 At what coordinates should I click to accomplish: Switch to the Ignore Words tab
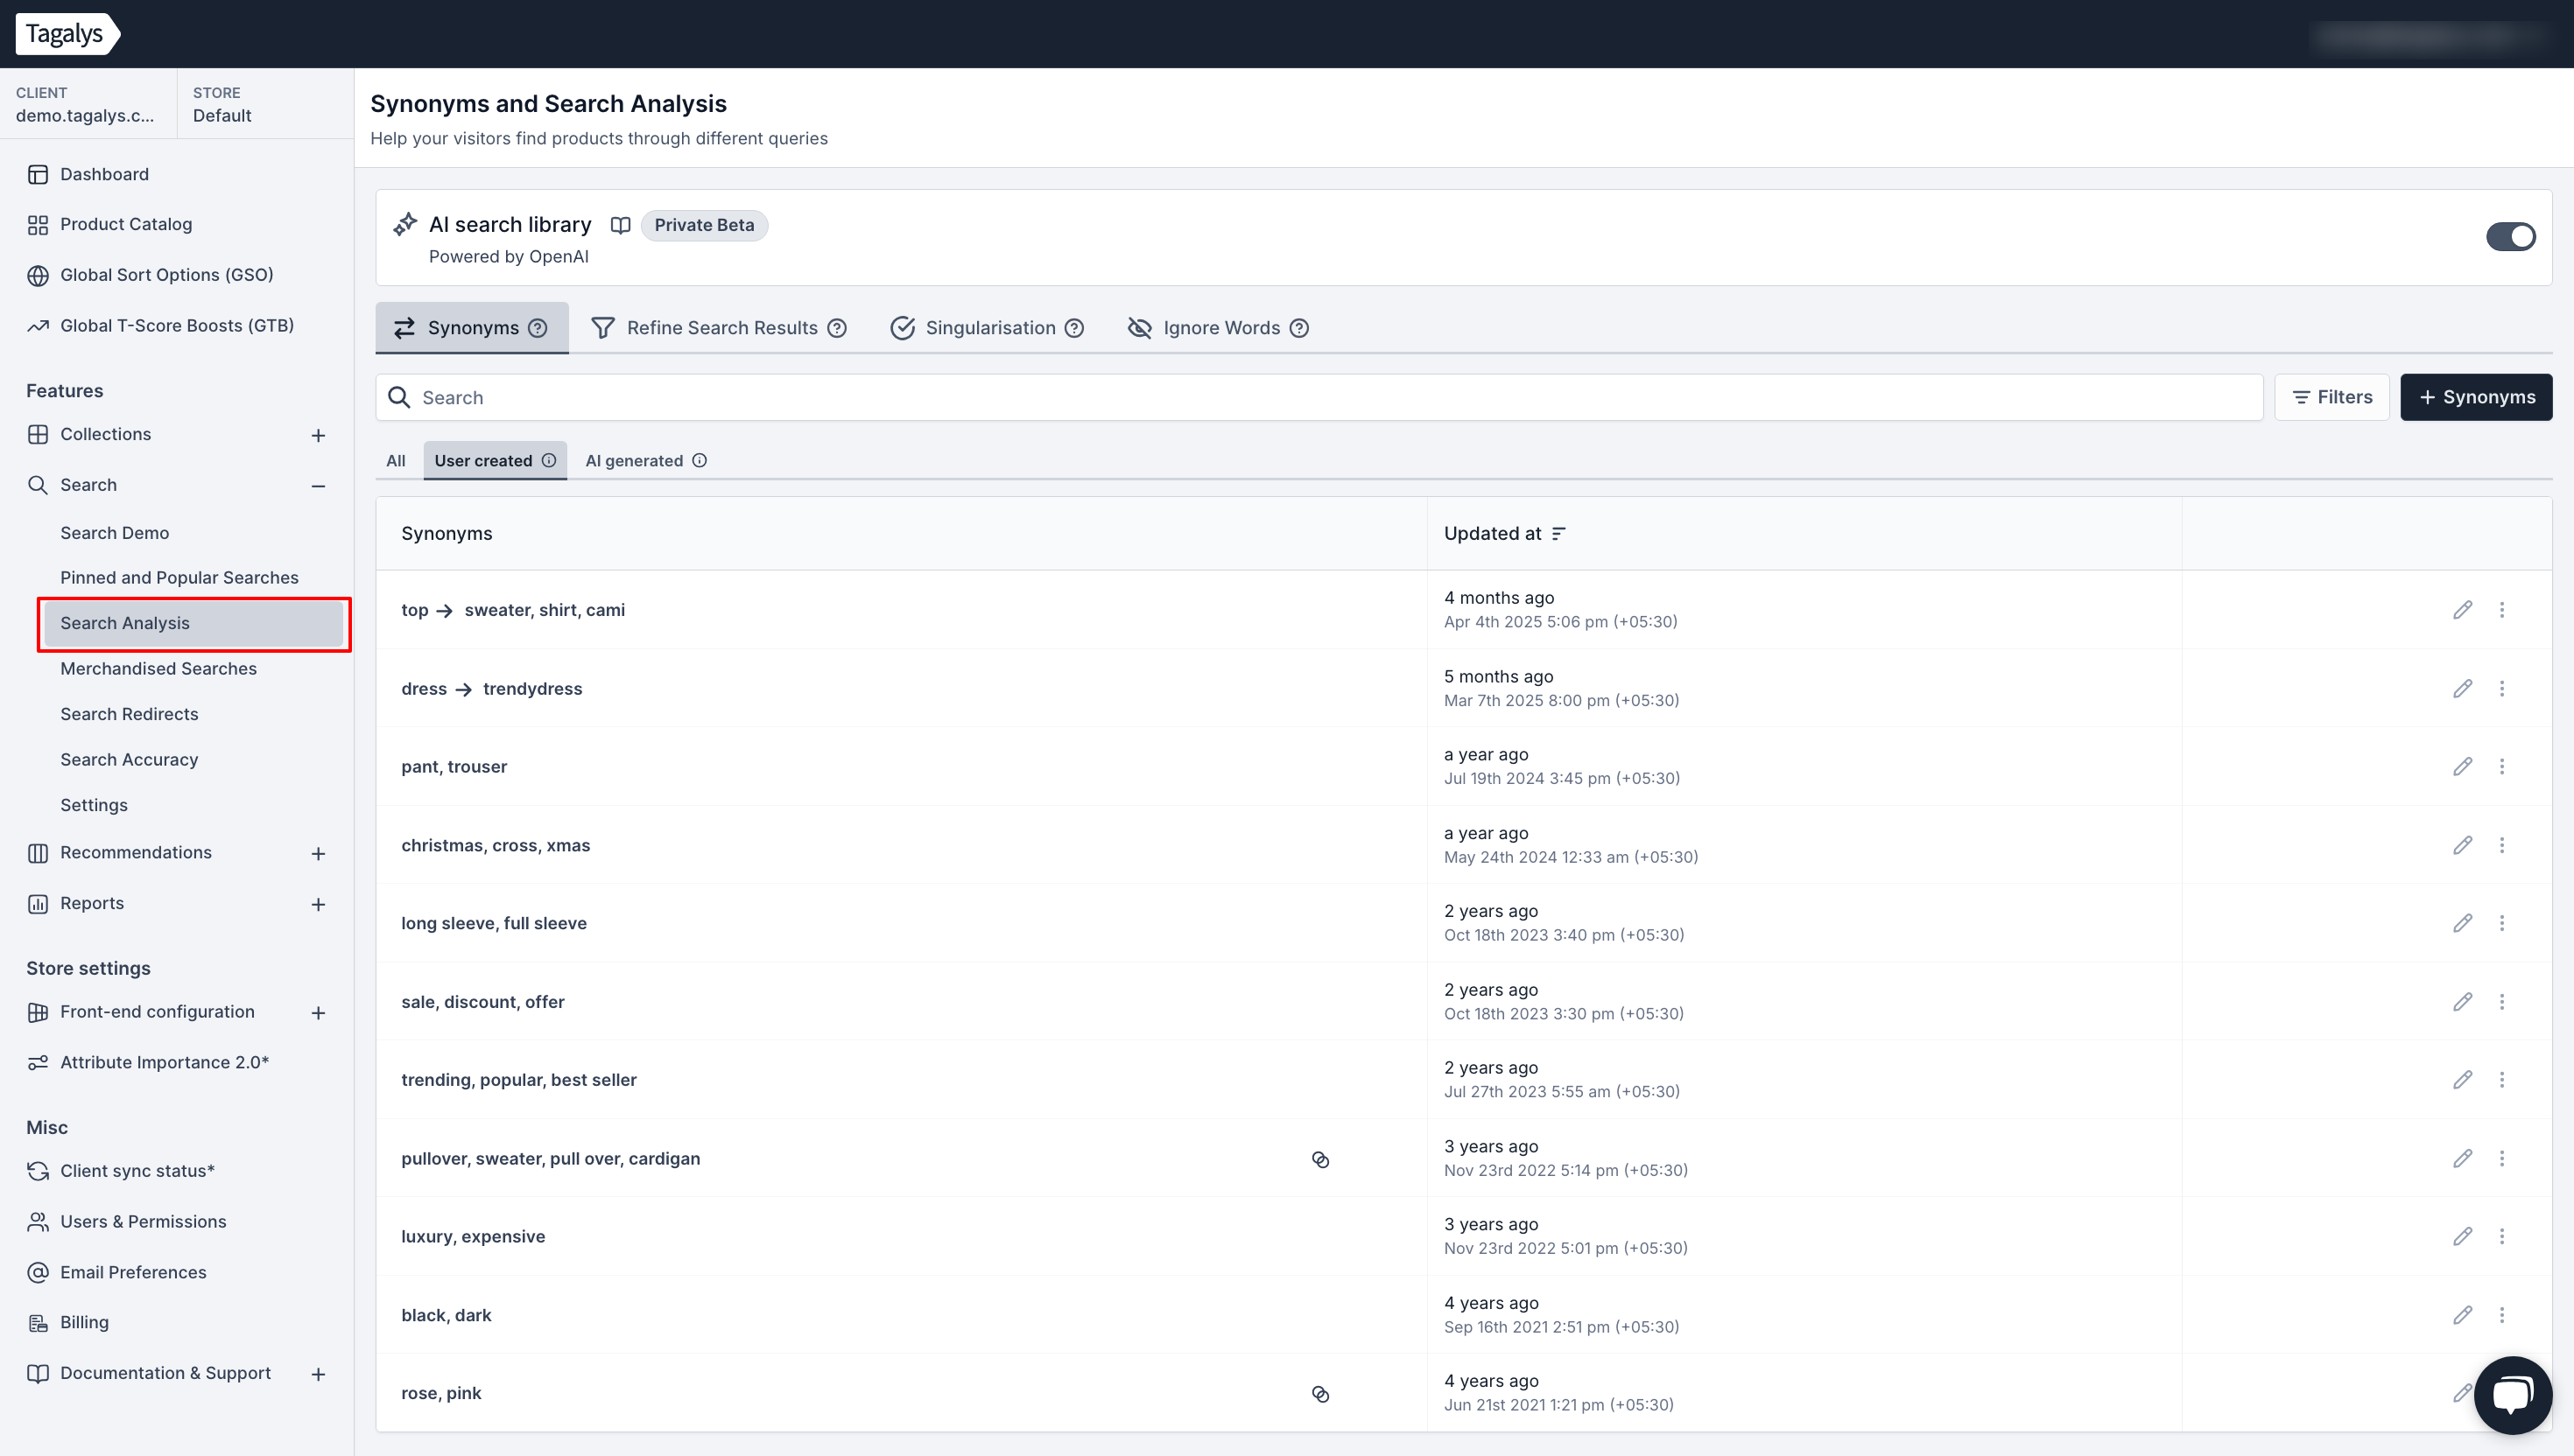tap(1219, 328)
